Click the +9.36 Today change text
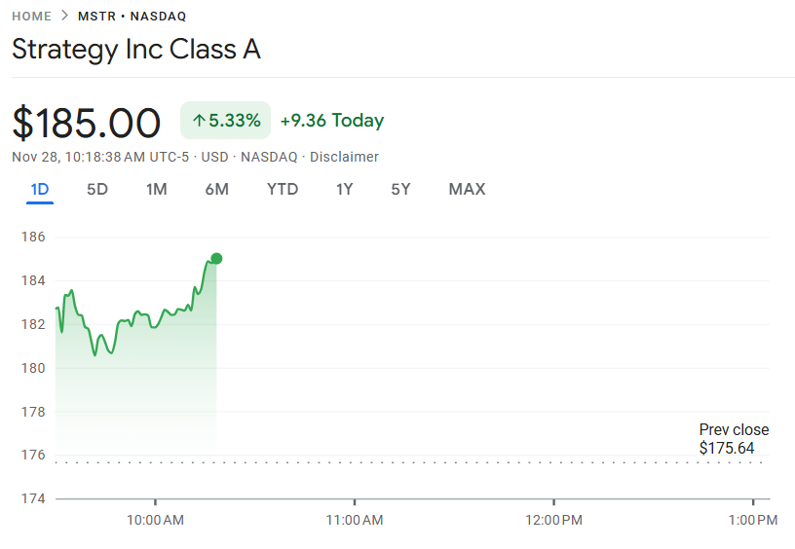This screenshot has height=549, width=795. click(x=332, y=121)
